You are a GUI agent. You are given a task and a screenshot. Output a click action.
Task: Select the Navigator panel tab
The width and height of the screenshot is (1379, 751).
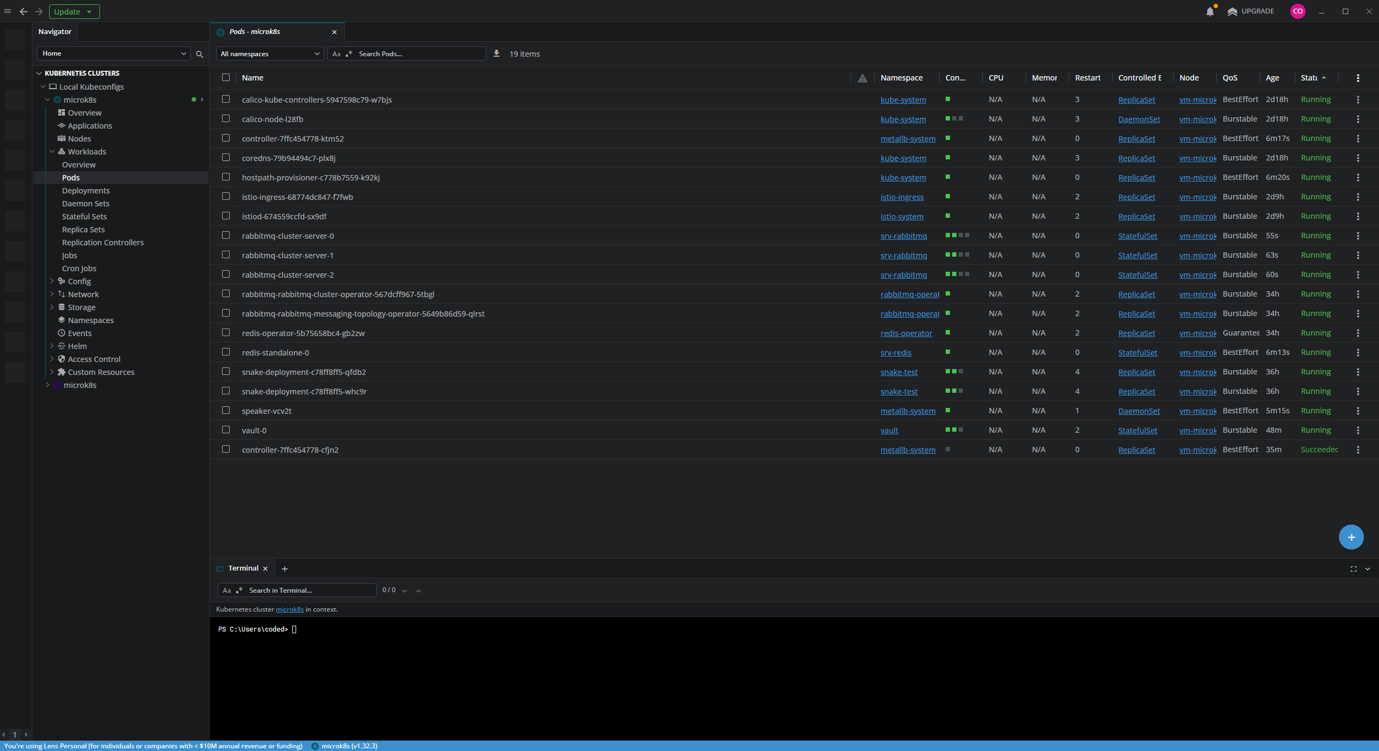[x=55, y=31]
